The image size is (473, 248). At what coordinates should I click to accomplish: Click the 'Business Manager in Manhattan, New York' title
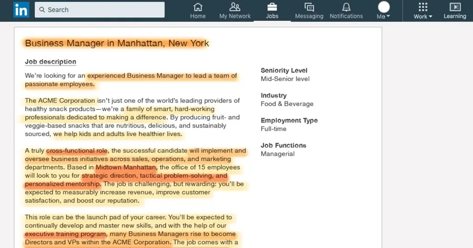pos(117,43)
